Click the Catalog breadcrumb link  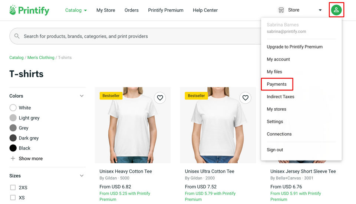tap(16, 57)
